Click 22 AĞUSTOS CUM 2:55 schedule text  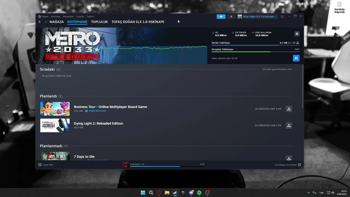(268, 125)
